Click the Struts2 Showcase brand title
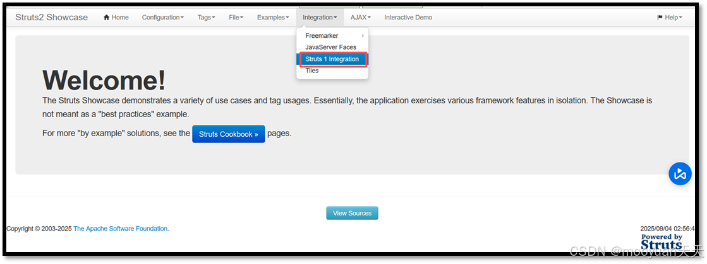The width and height of the screenshot is (707, 264). [51, 18]
